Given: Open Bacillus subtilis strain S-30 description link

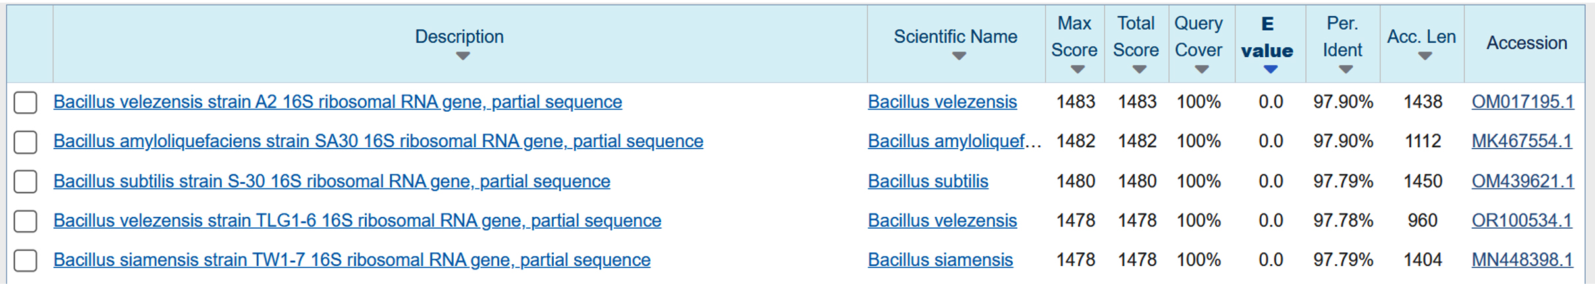Looking at the screenshot, I should [x=331, y=181].
